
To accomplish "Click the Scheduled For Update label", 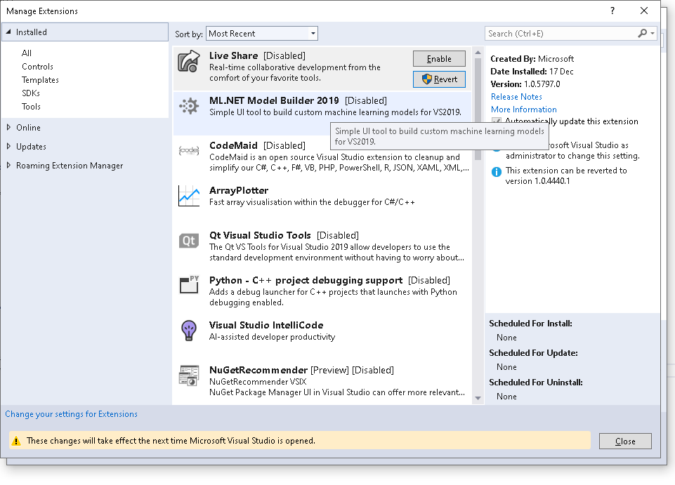I will pyautogui.click(x=533, y=353).
